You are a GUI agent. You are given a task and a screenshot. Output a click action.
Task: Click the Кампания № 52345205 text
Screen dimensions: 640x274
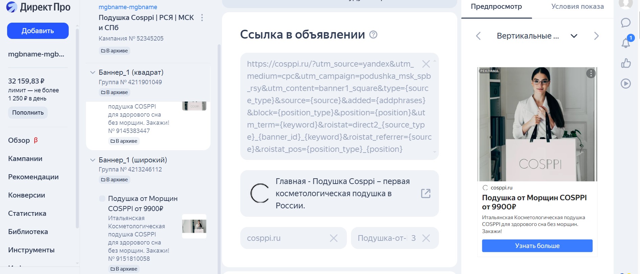(131, 39)
